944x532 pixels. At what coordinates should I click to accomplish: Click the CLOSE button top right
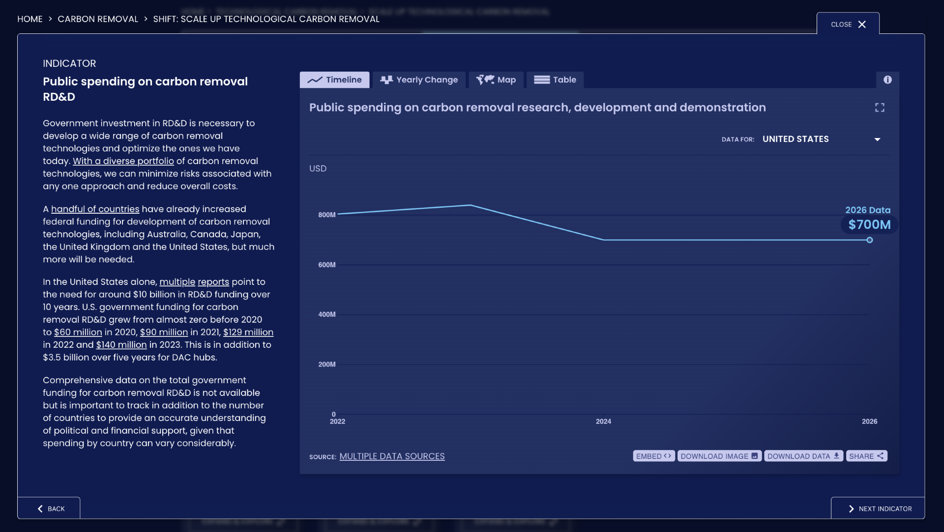(848, 25)
